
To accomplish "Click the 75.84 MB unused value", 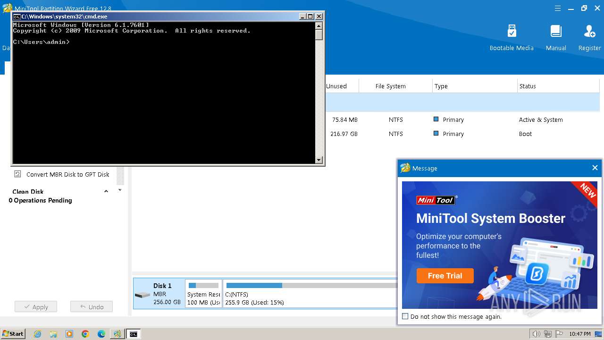I will tap(345, 119).
